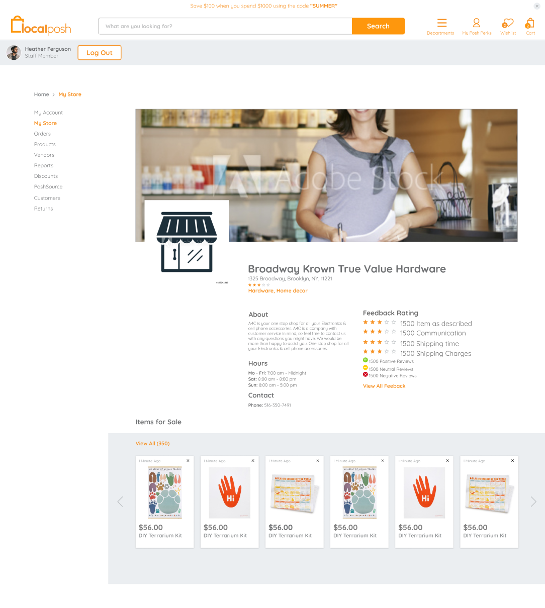545x608 pixels.
Task: Click the store address 1325 Broadway
Action: [290, 278]
